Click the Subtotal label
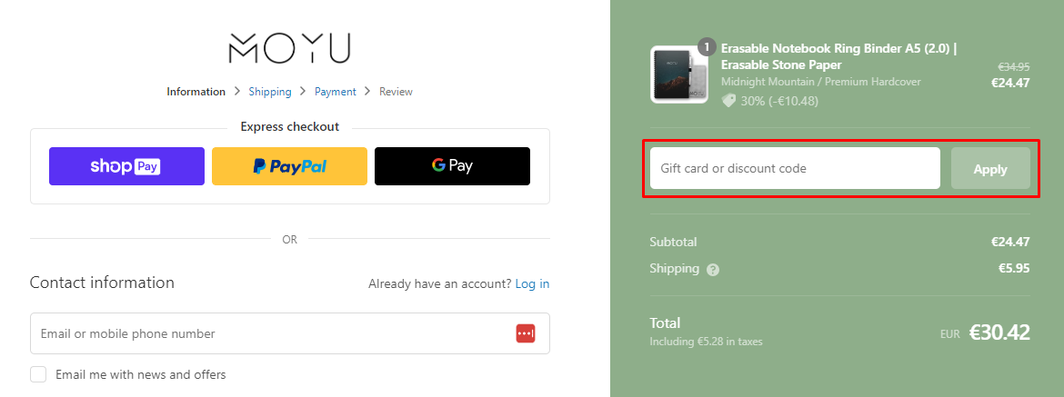The image size is (1064, 397). click(x=673, y=242)
